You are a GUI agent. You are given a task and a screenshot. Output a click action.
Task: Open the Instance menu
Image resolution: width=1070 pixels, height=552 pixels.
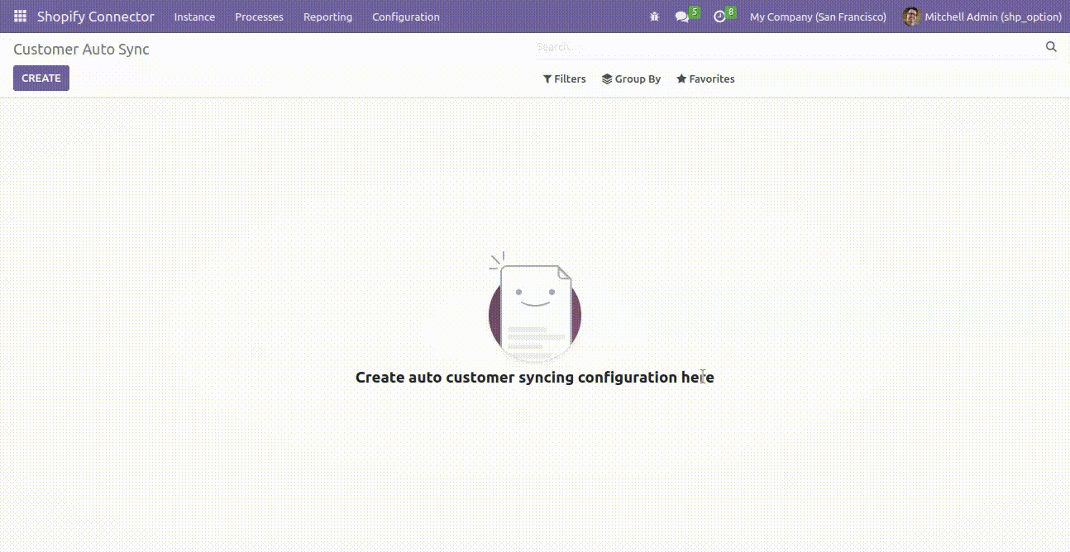tap(194, 17)
